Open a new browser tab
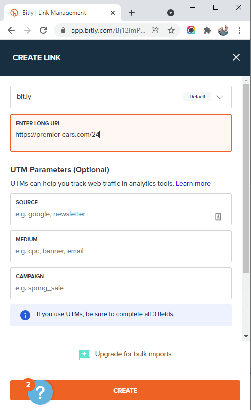251x410 pixels. [132, 13]
